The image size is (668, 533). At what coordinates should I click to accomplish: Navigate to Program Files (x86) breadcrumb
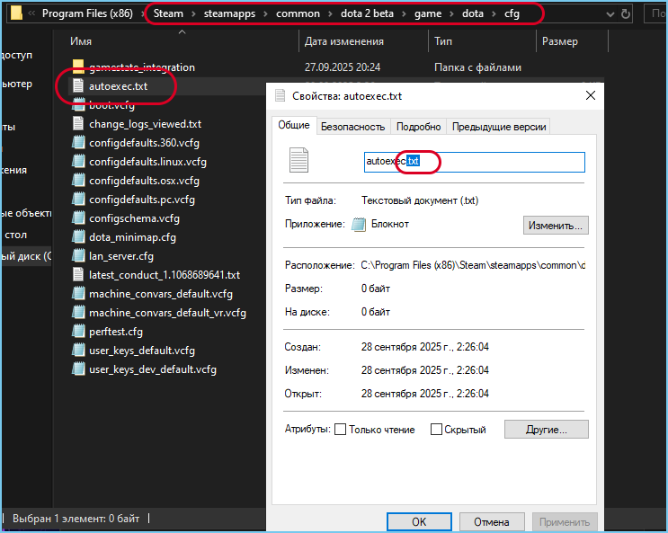pyautogui.click(x=87, y=13)
